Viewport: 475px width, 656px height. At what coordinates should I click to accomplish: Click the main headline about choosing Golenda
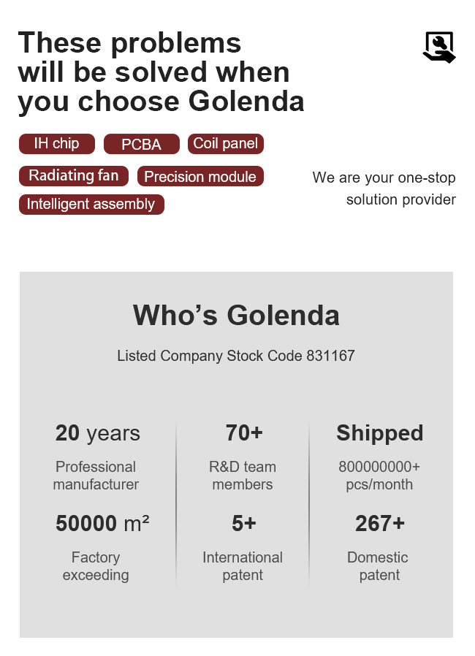click(161, 72)
